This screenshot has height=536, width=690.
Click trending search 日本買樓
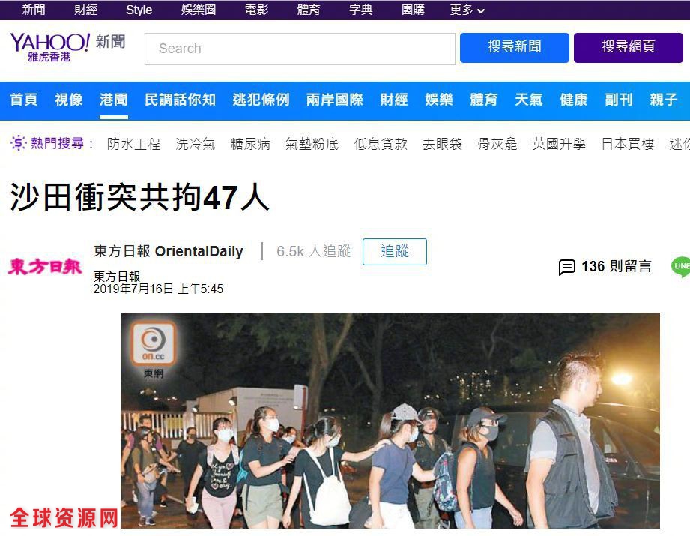tap(628, 144)
